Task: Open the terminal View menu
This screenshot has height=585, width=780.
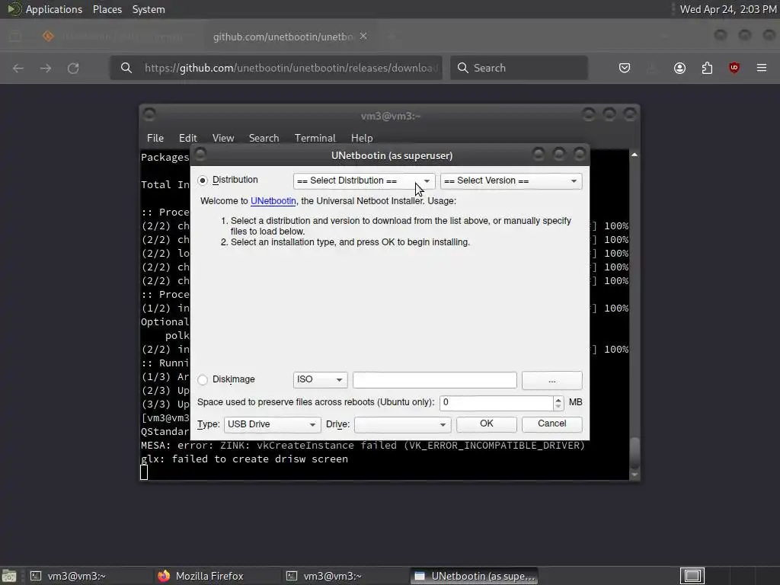Action: [223, 139]
